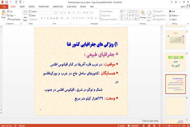
Task: Switch to the ANIMATIONS tab
Action: (x=58, y=7)
